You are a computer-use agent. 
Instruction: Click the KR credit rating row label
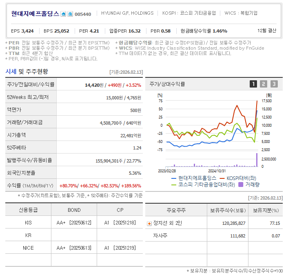coord(28,235)
